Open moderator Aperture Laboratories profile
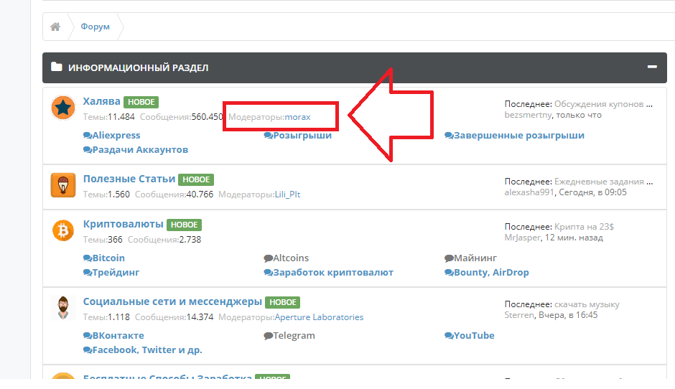This screenshot has width=675, height=389. 319,317
